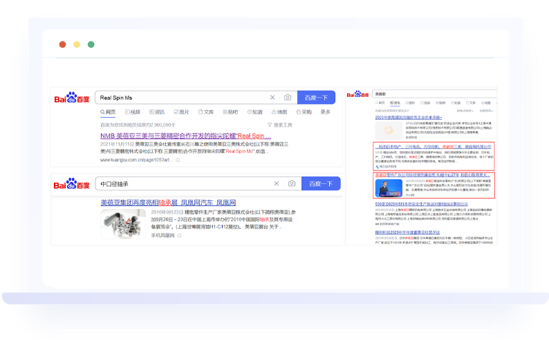Switch to the 视频 tab under Real Spin Ms
The width and height of the screenshot is (549, 340).
click(133, 111)
